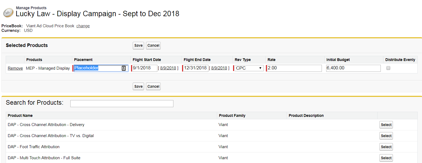Click the top Save button
Image resolution: width=422 pixels, height=163 pixels.
138,46
